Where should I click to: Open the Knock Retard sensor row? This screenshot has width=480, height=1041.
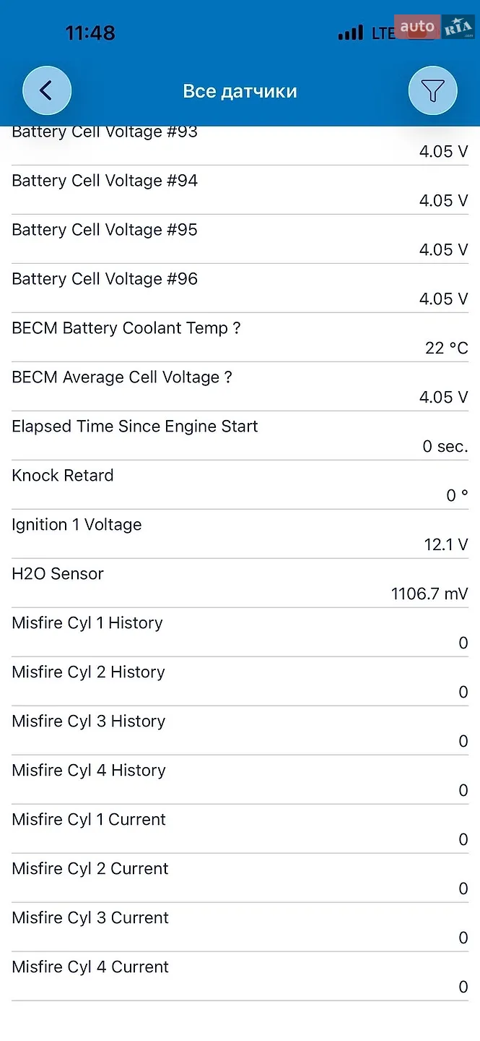pos(240,485)
